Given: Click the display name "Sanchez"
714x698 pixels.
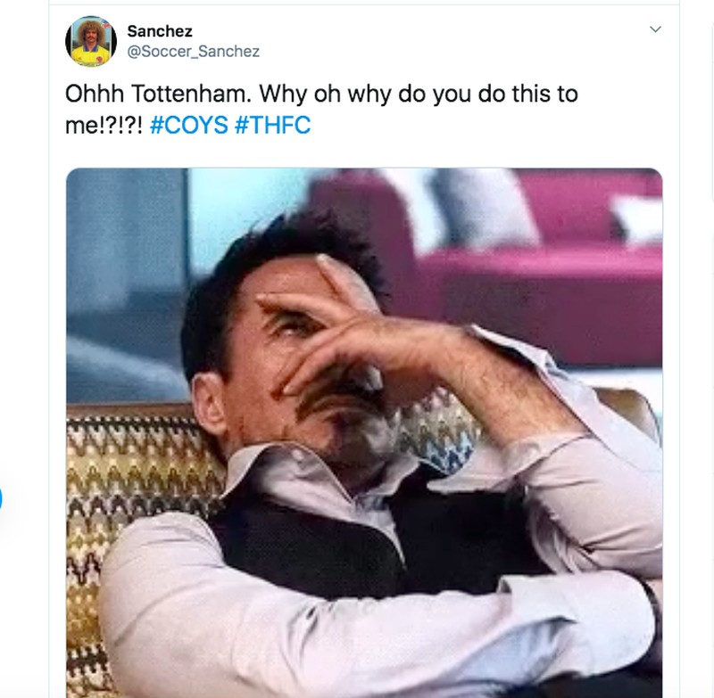Looking at the screenshot, I should tap(160, 31).
